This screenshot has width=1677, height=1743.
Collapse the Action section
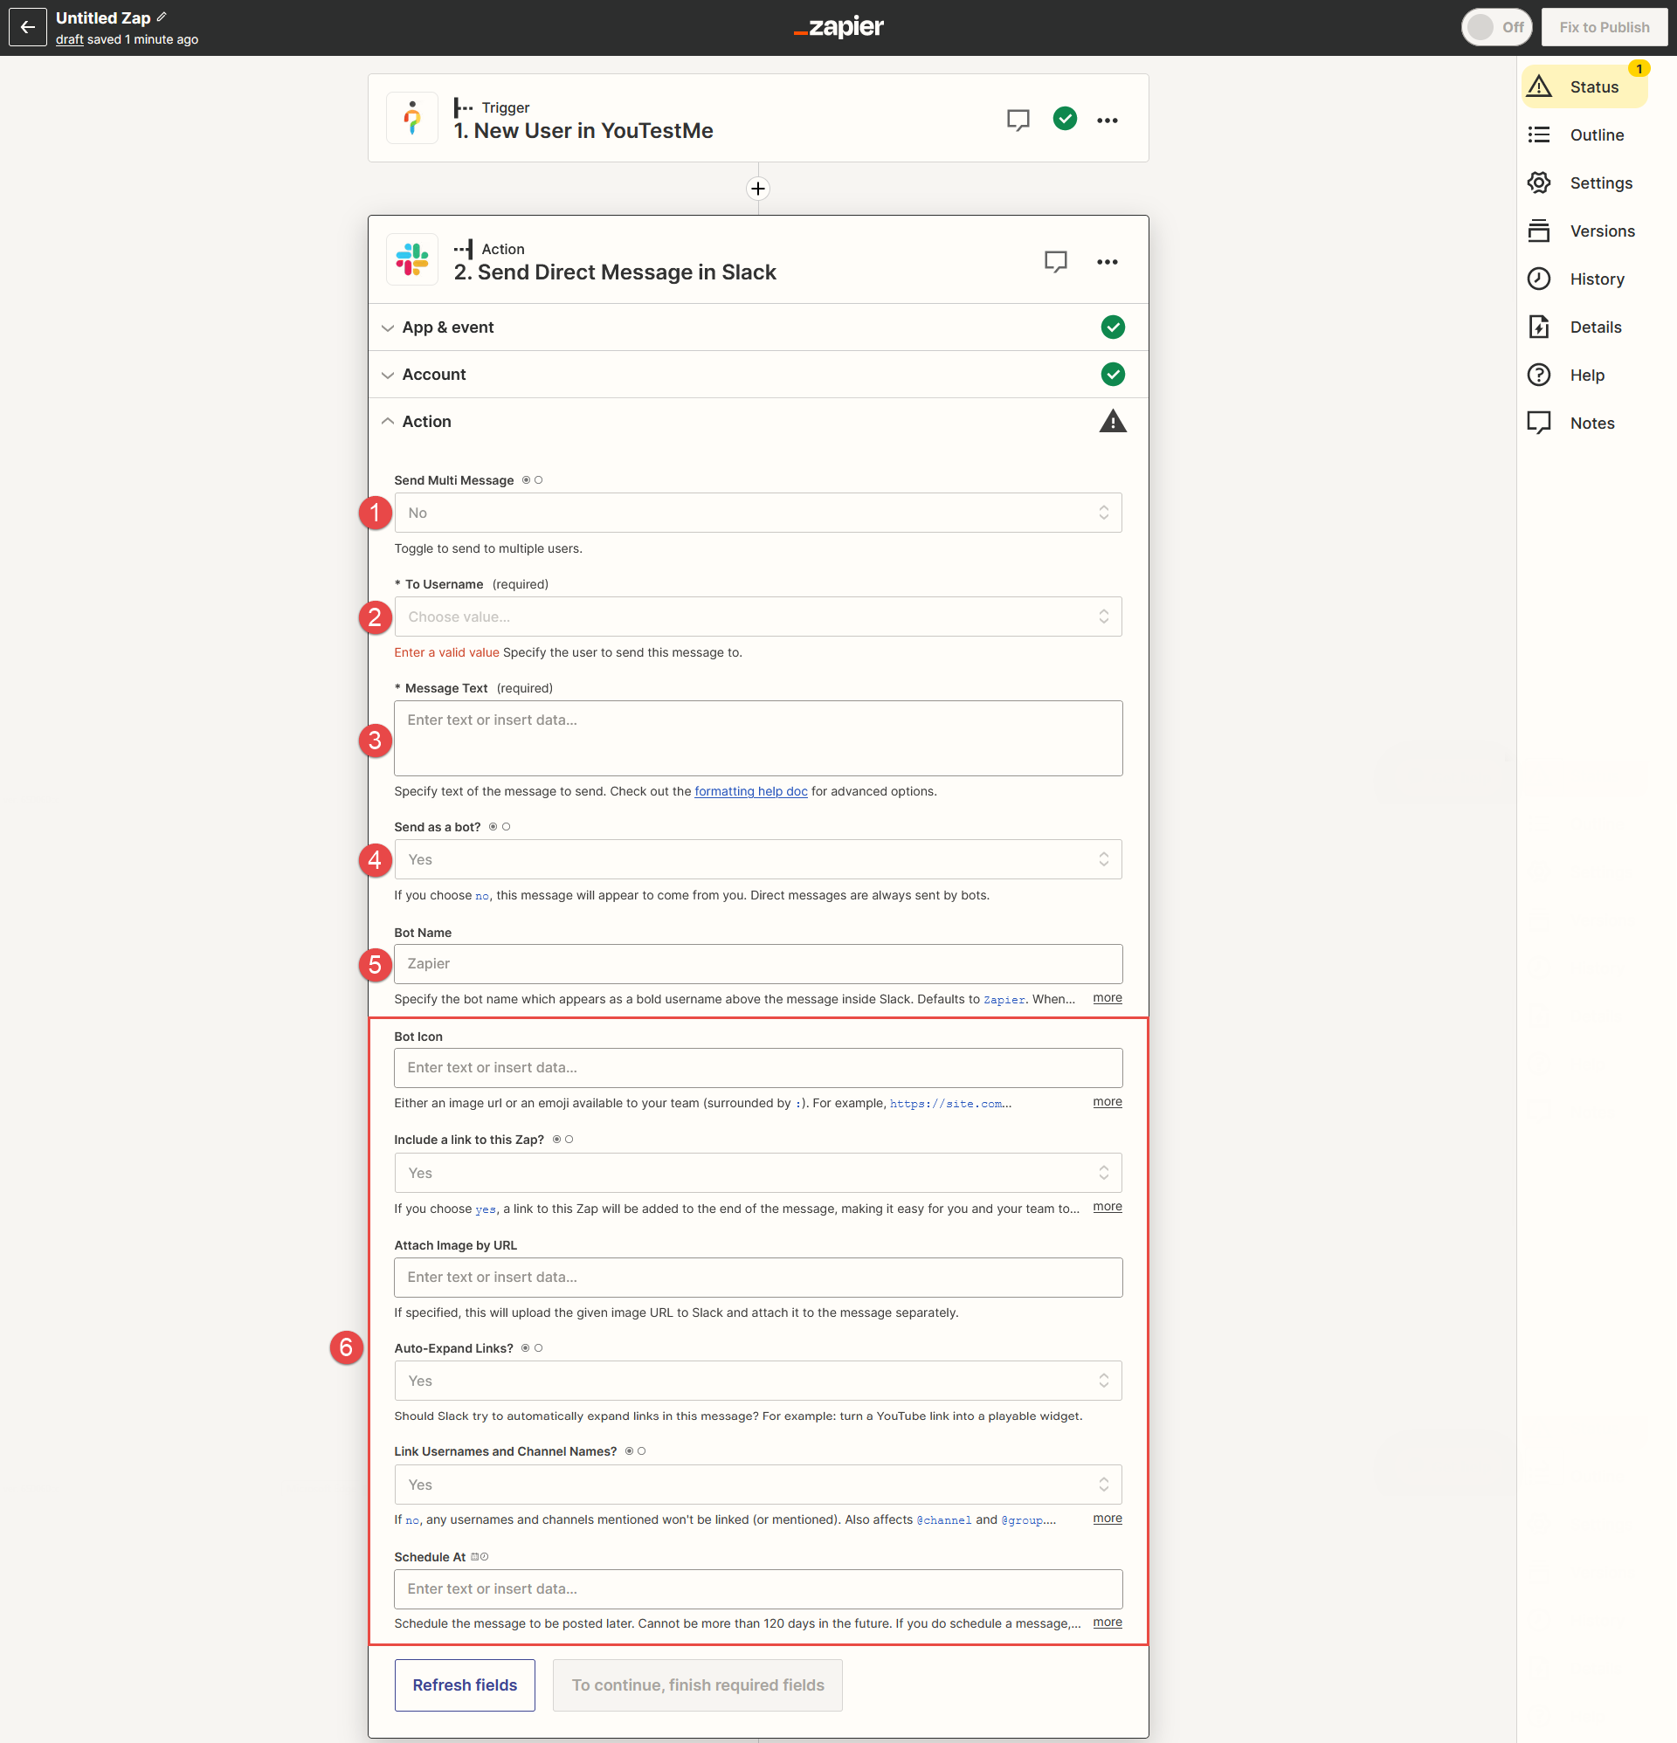click(x=758, y=422)
